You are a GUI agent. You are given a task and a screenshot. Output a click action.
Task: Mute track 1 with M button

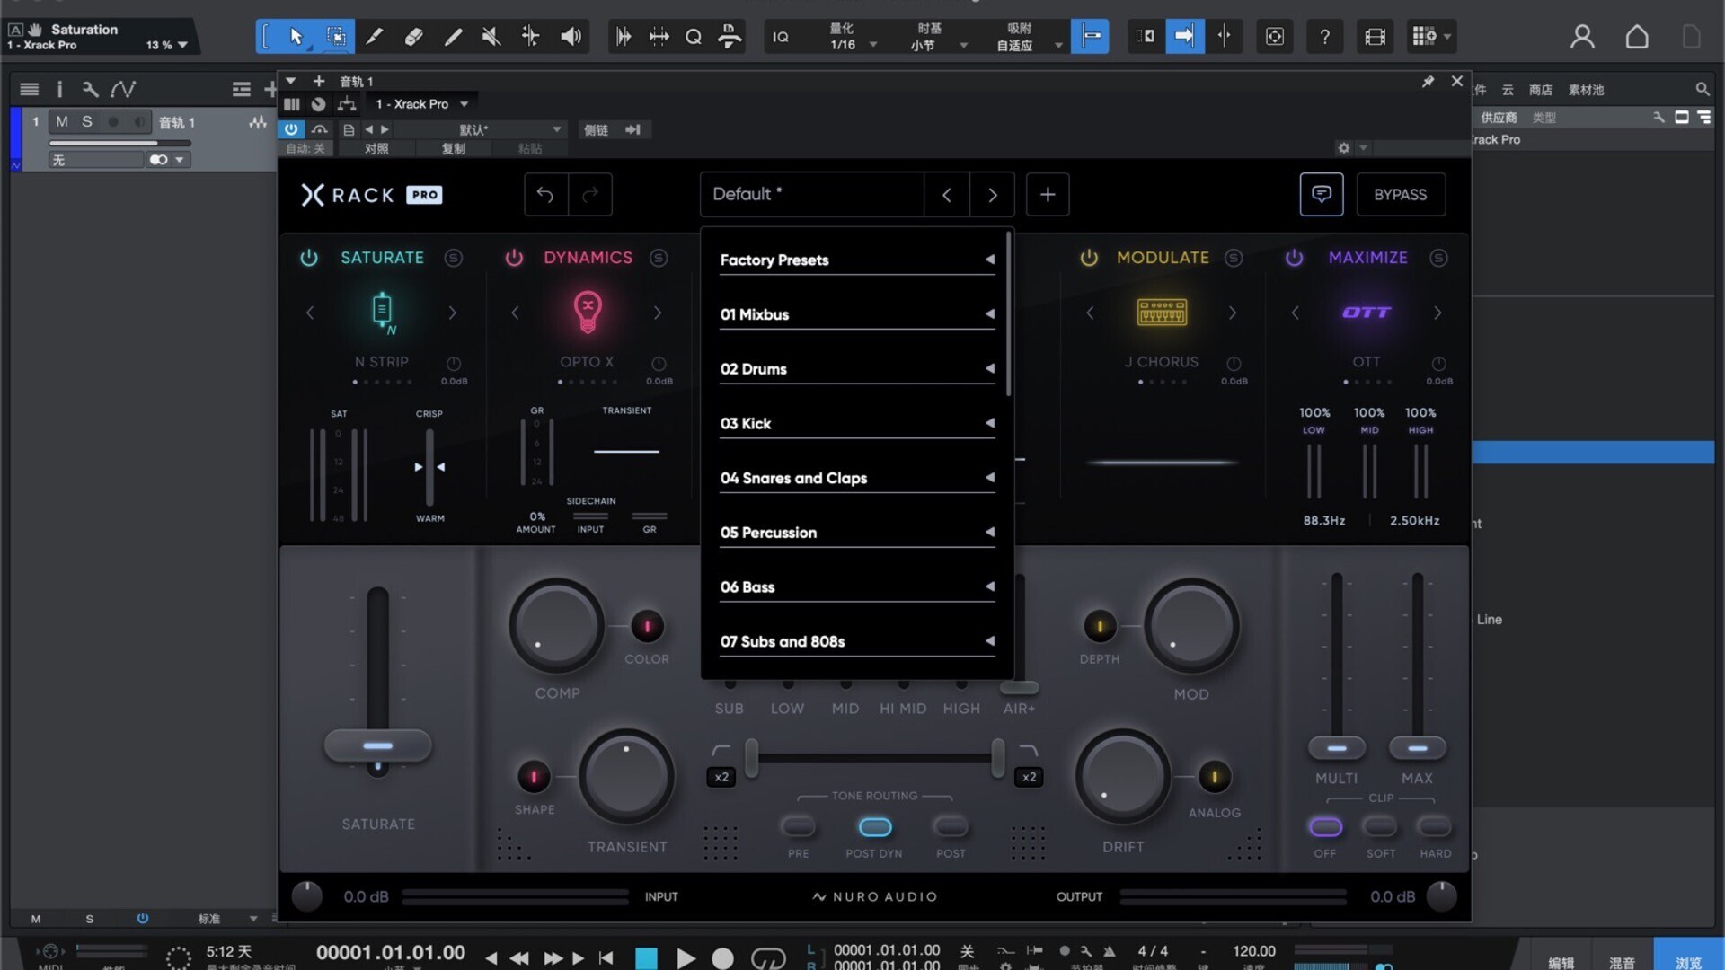tap(61, 122)
